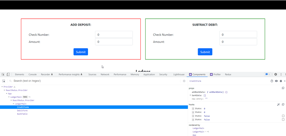Select BankTable in the component tree

click(x=22, y=114)
